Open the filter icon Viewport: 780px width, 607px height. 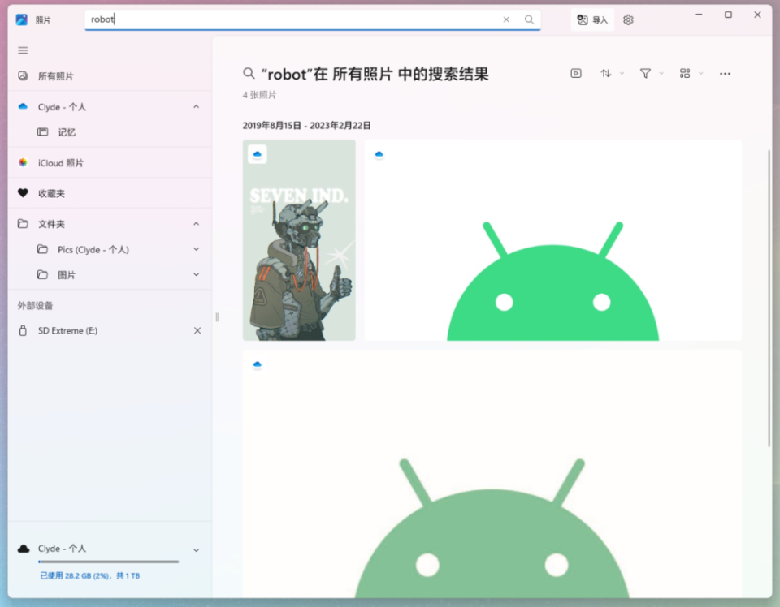click(646, 73)
